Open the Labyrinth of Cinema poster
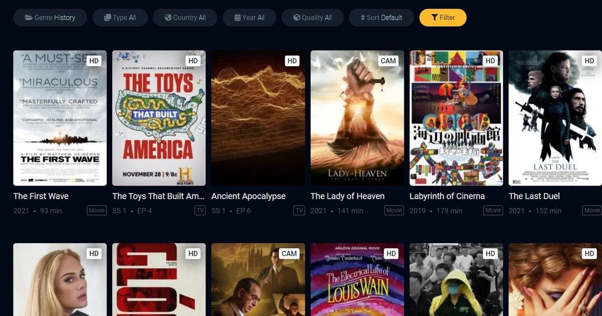The image size is (602, 316). tap(456, 118)
